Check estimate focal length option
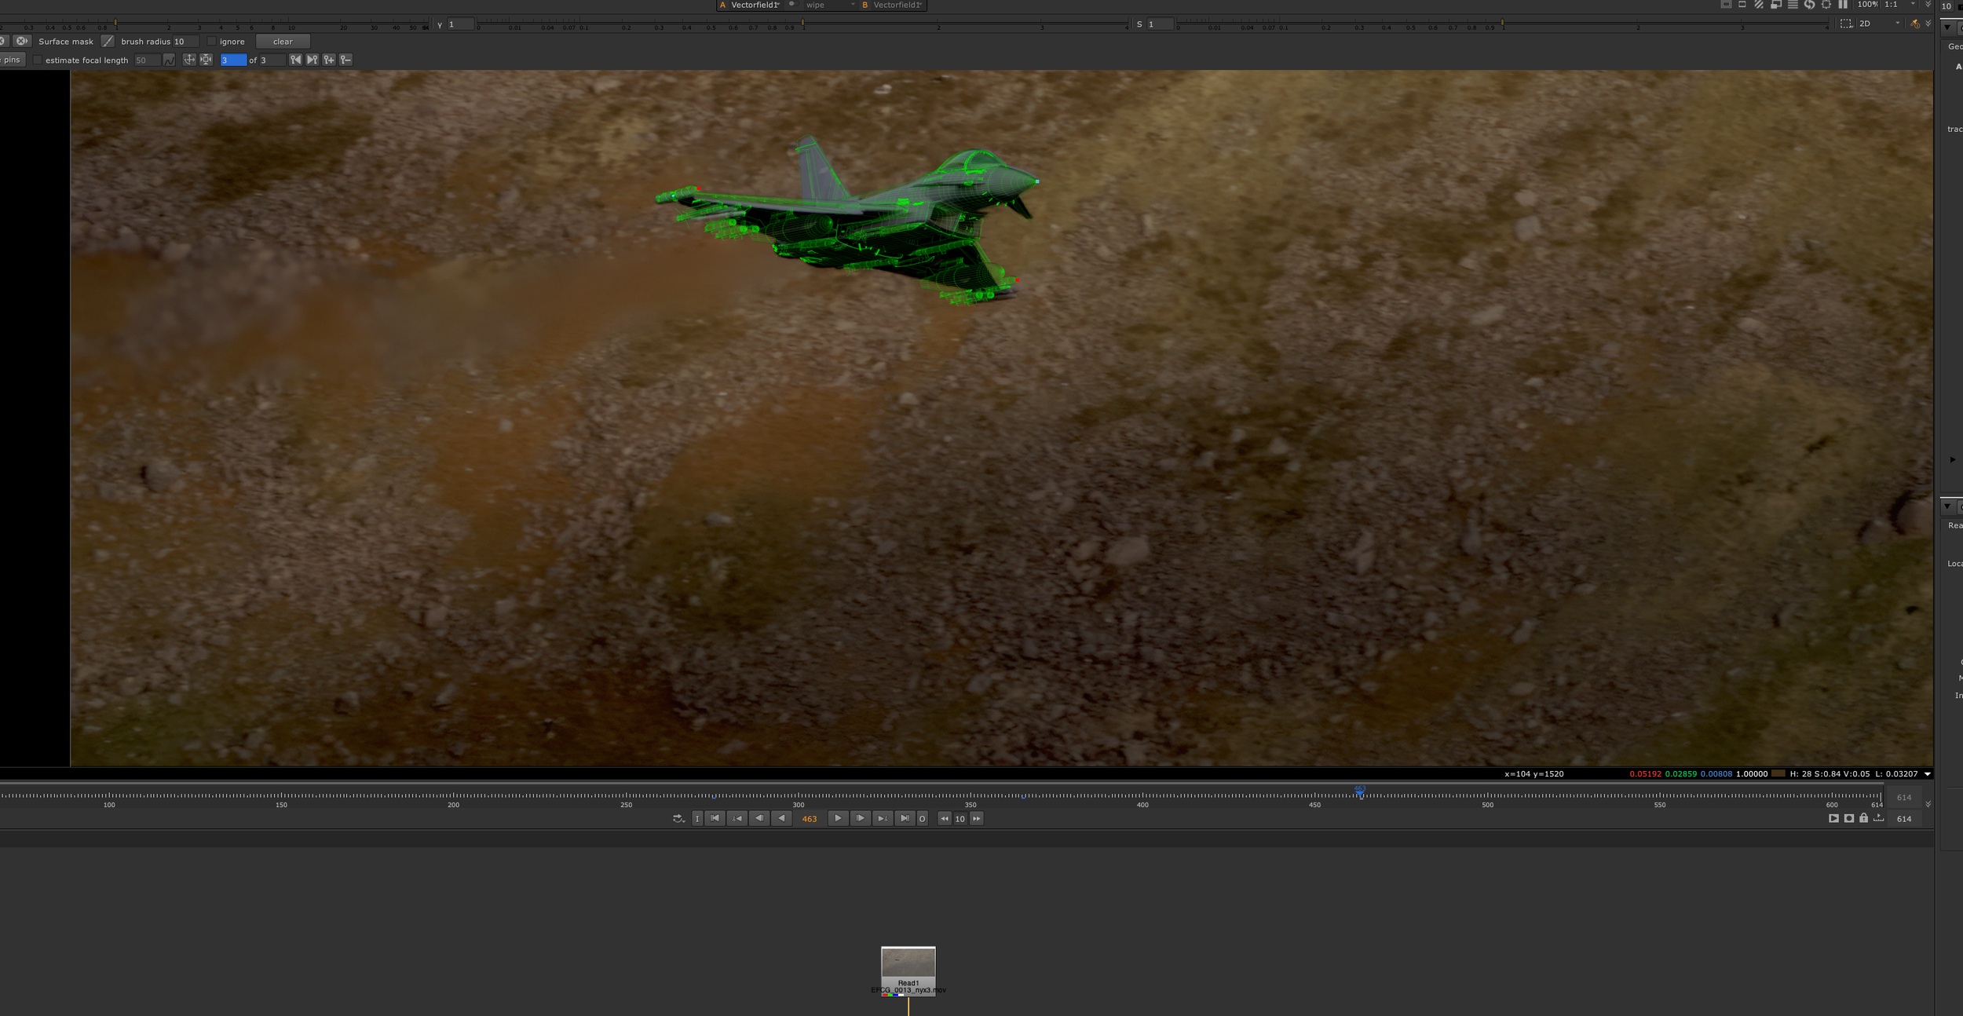This screenshot has width=1963, height=1016. tap(38, 60)
